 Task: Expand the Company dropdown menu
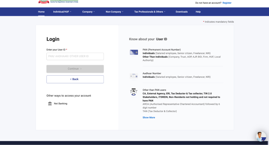(88, 12)
